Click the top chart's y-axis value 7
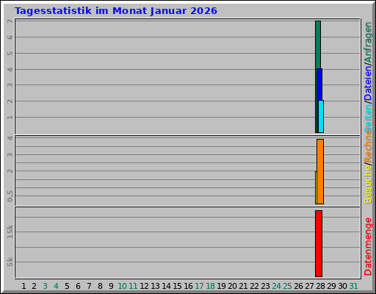 coord(10,21)
